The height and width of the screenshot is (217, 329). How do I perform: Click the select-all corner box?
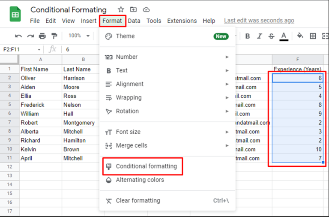[9, 60]
